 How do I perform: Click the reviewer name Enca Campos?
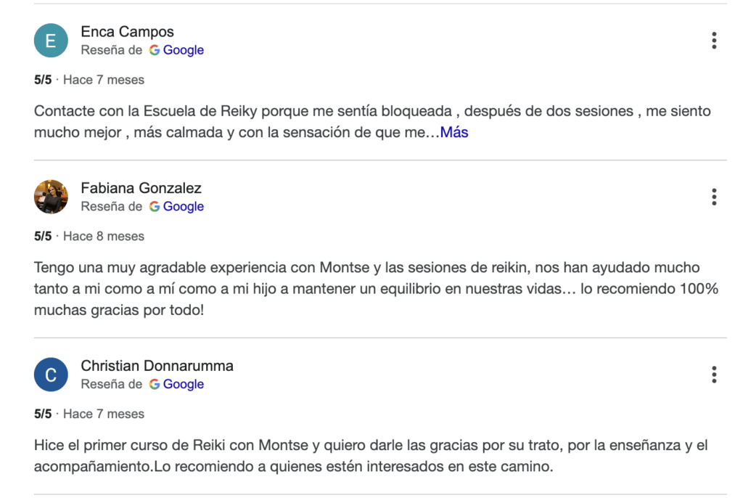point(127,32)
